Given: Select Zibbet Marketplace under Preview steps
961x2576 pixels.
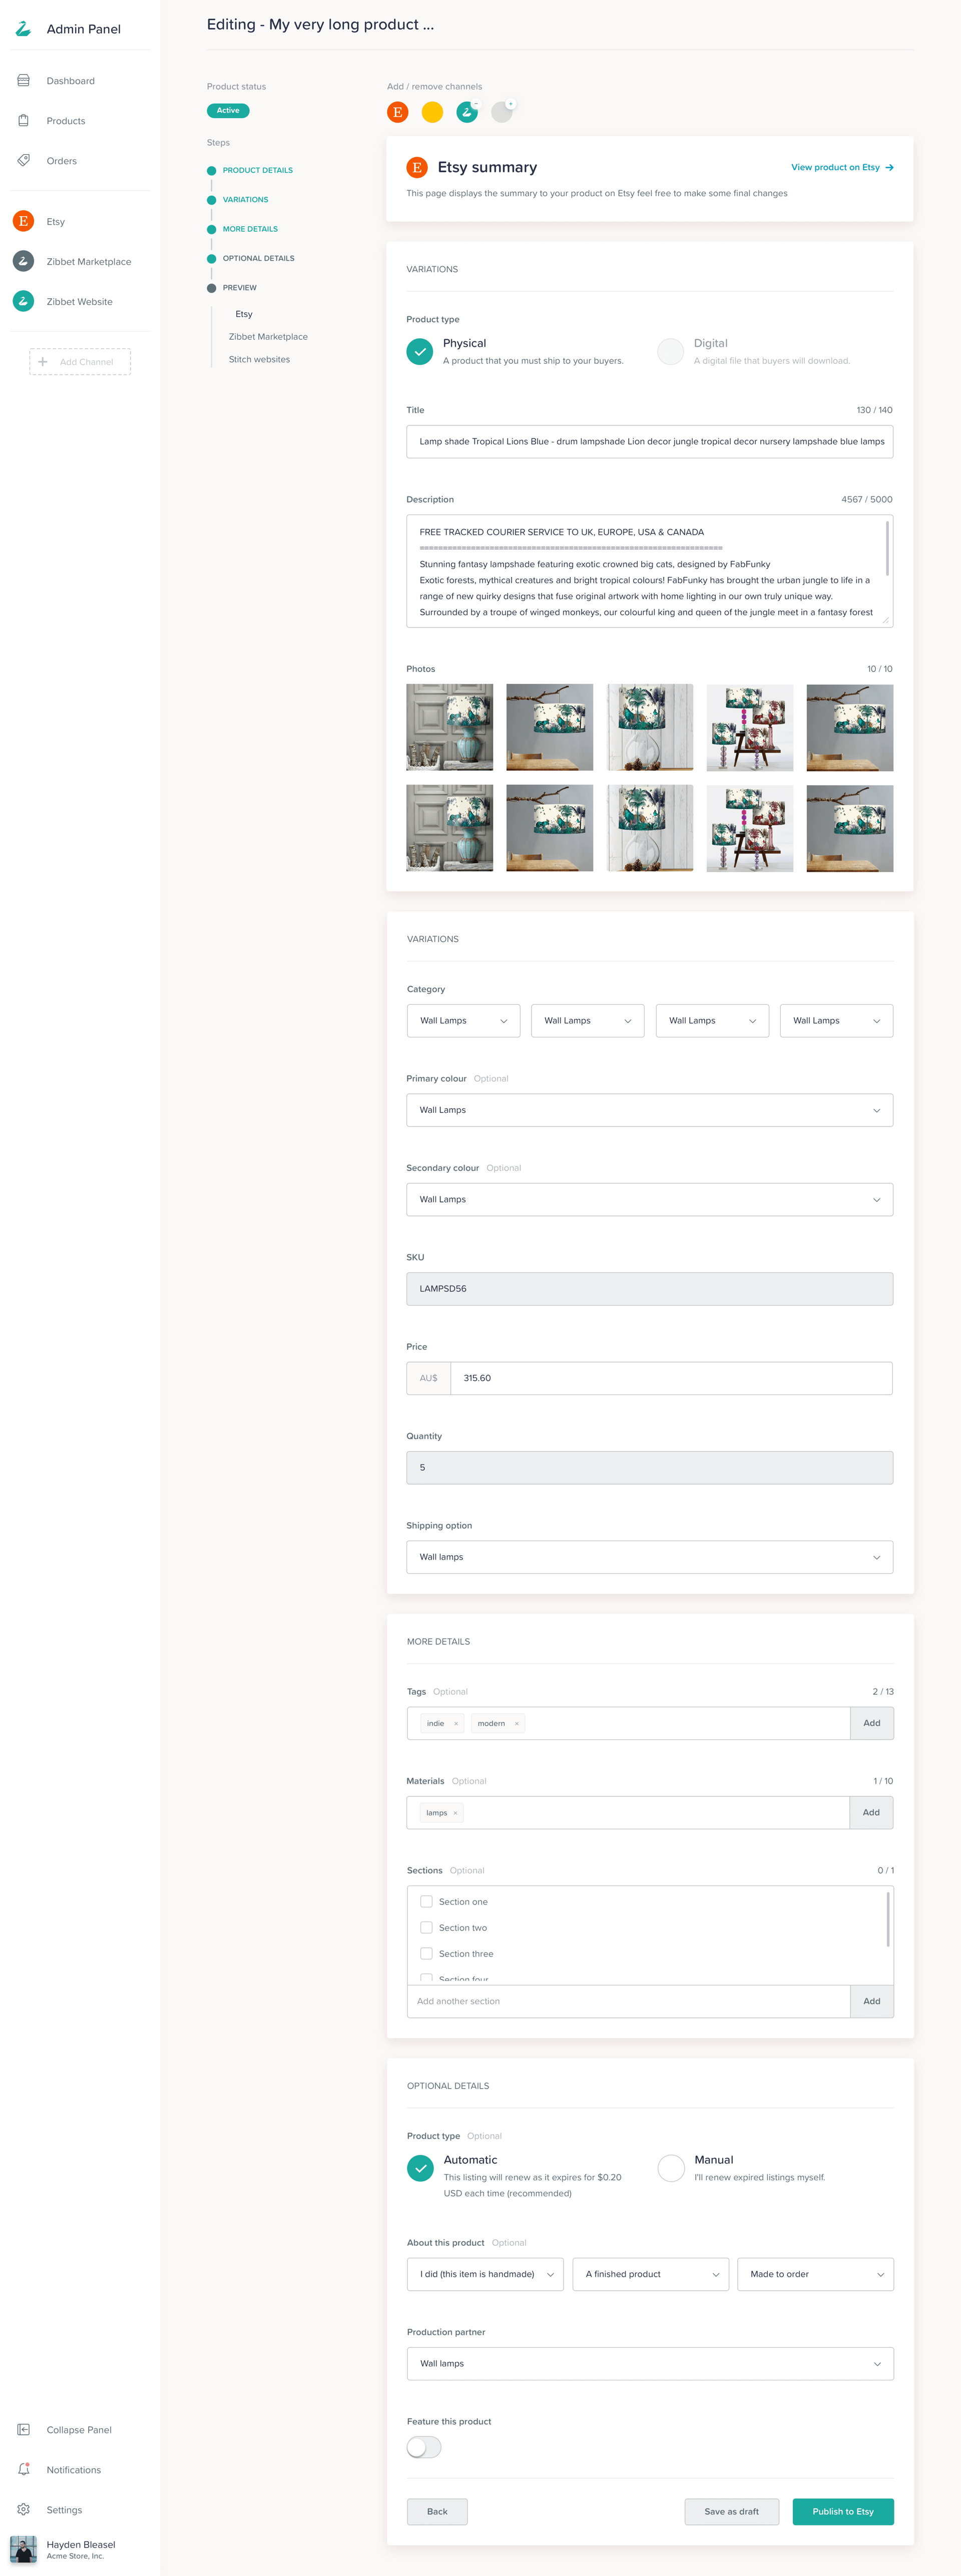Looking at the screenshot, I should (x=268, y=336).
